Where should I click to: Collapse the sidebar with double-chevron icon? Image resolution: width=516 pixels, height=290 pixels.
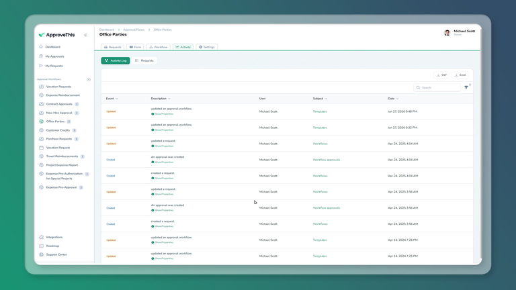pyautogui.click(x=85, y=35)
